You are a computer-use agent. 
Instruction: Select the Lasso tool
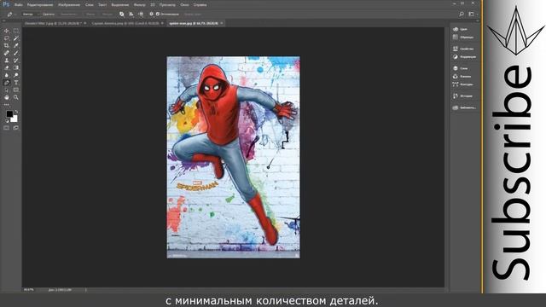tap(7, 38)
